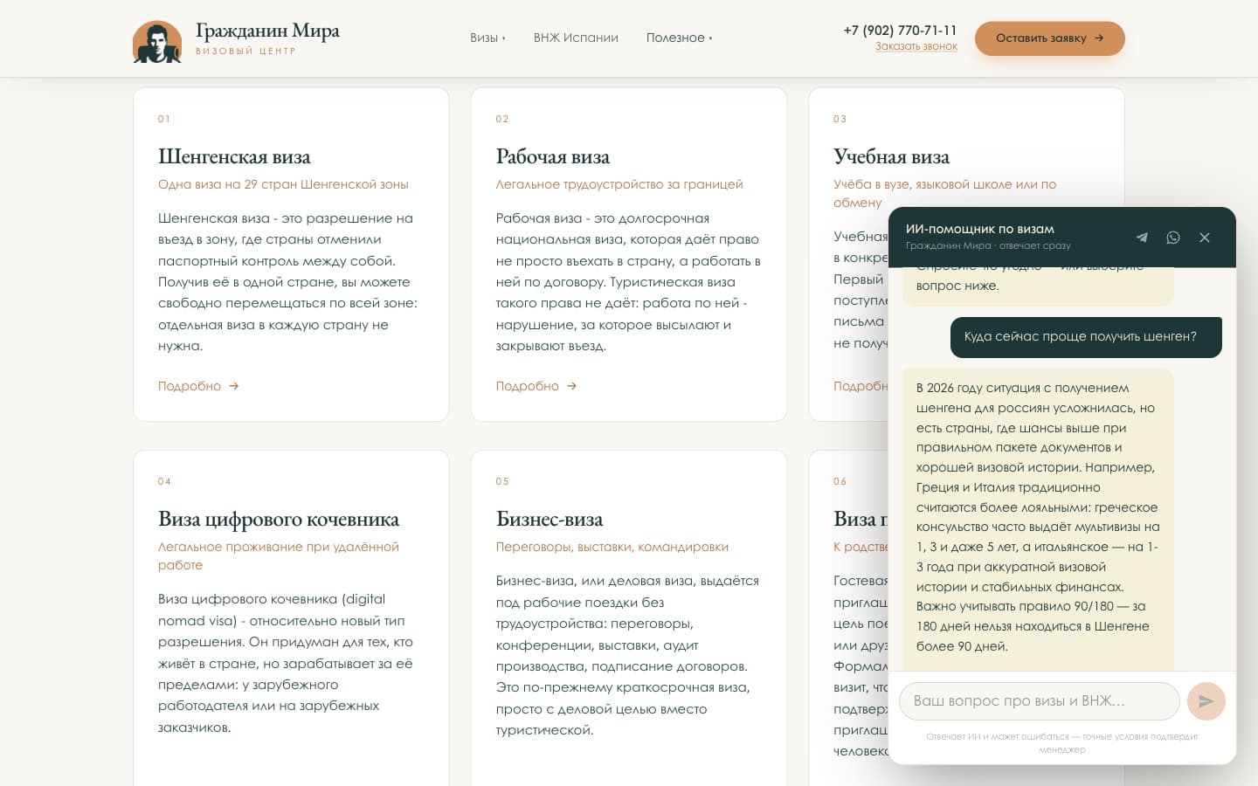Send the chat message via arrow button
Image resolution: width=1258 pixels, height=786 pixels.
pos(1206,701)
